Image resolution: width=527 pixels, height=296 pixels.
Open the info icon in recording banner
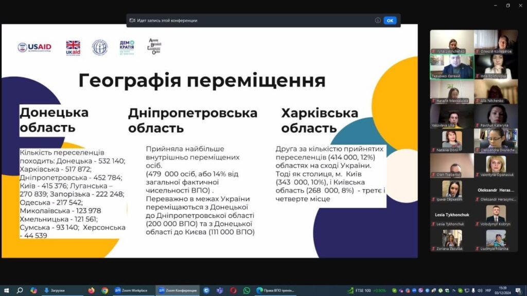(x=378, y=21)
